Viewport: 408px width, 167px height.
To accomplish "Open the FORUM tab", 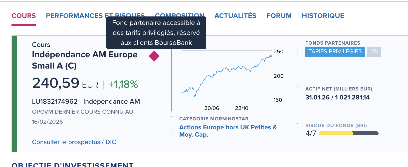I will 279,16.
